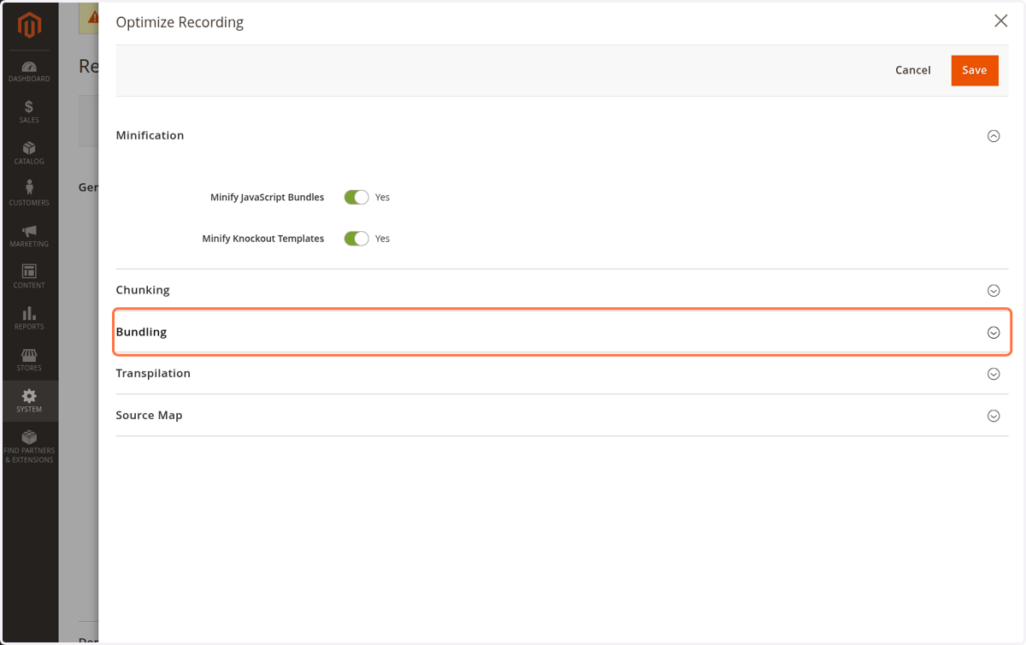Click the Chunking section heading

(x=143, y=290)
